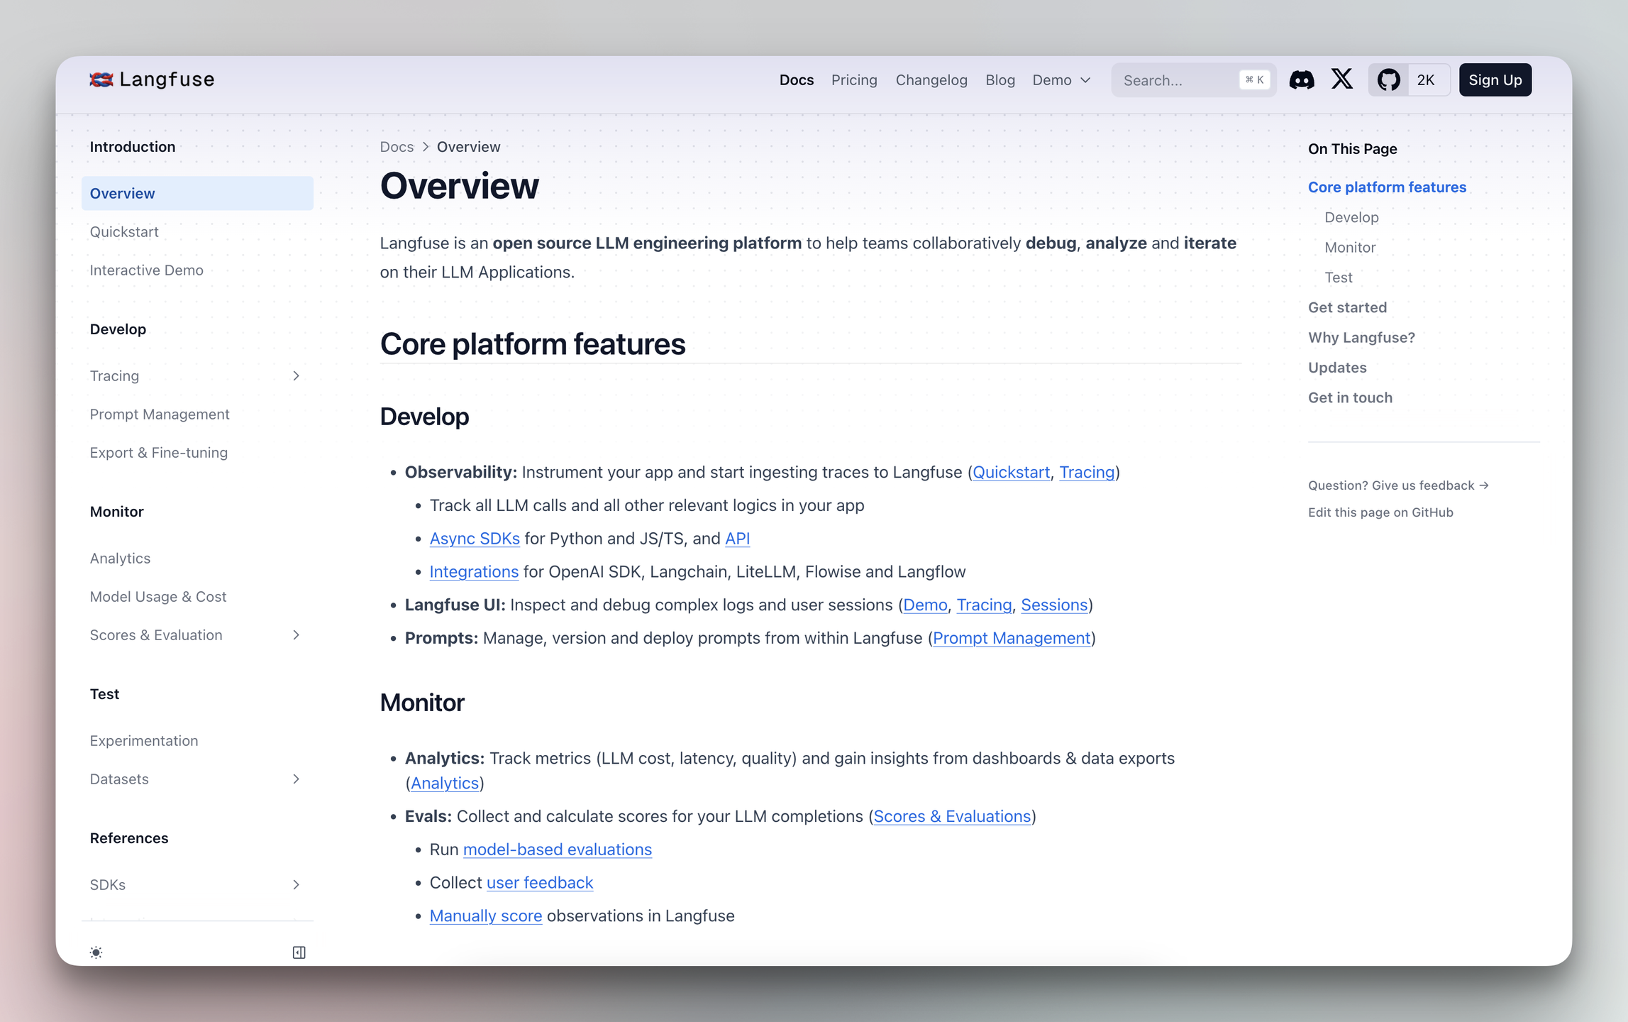
Task: Select Quickstart in the sidebar
Action: pyautogui.click(x=124, y=231)
